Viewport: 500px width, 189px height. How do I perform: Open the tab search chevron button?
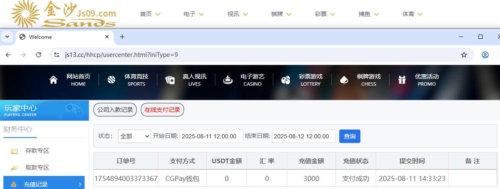7,37
